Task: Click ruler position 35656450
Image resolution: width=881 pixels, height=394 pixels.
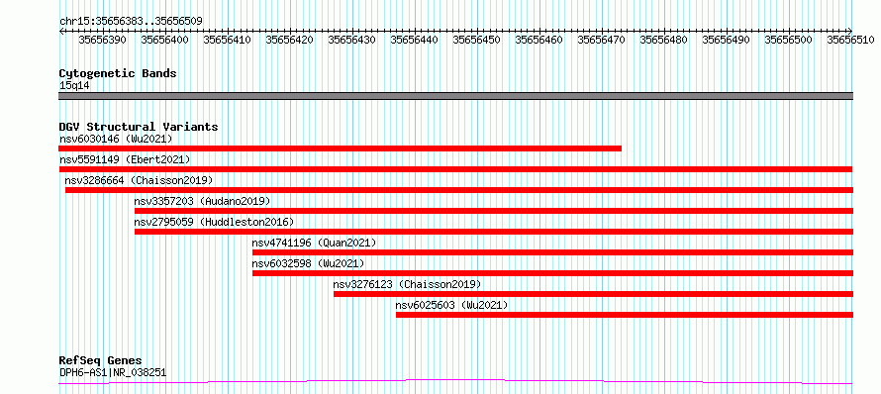Action: coord(476,40)
